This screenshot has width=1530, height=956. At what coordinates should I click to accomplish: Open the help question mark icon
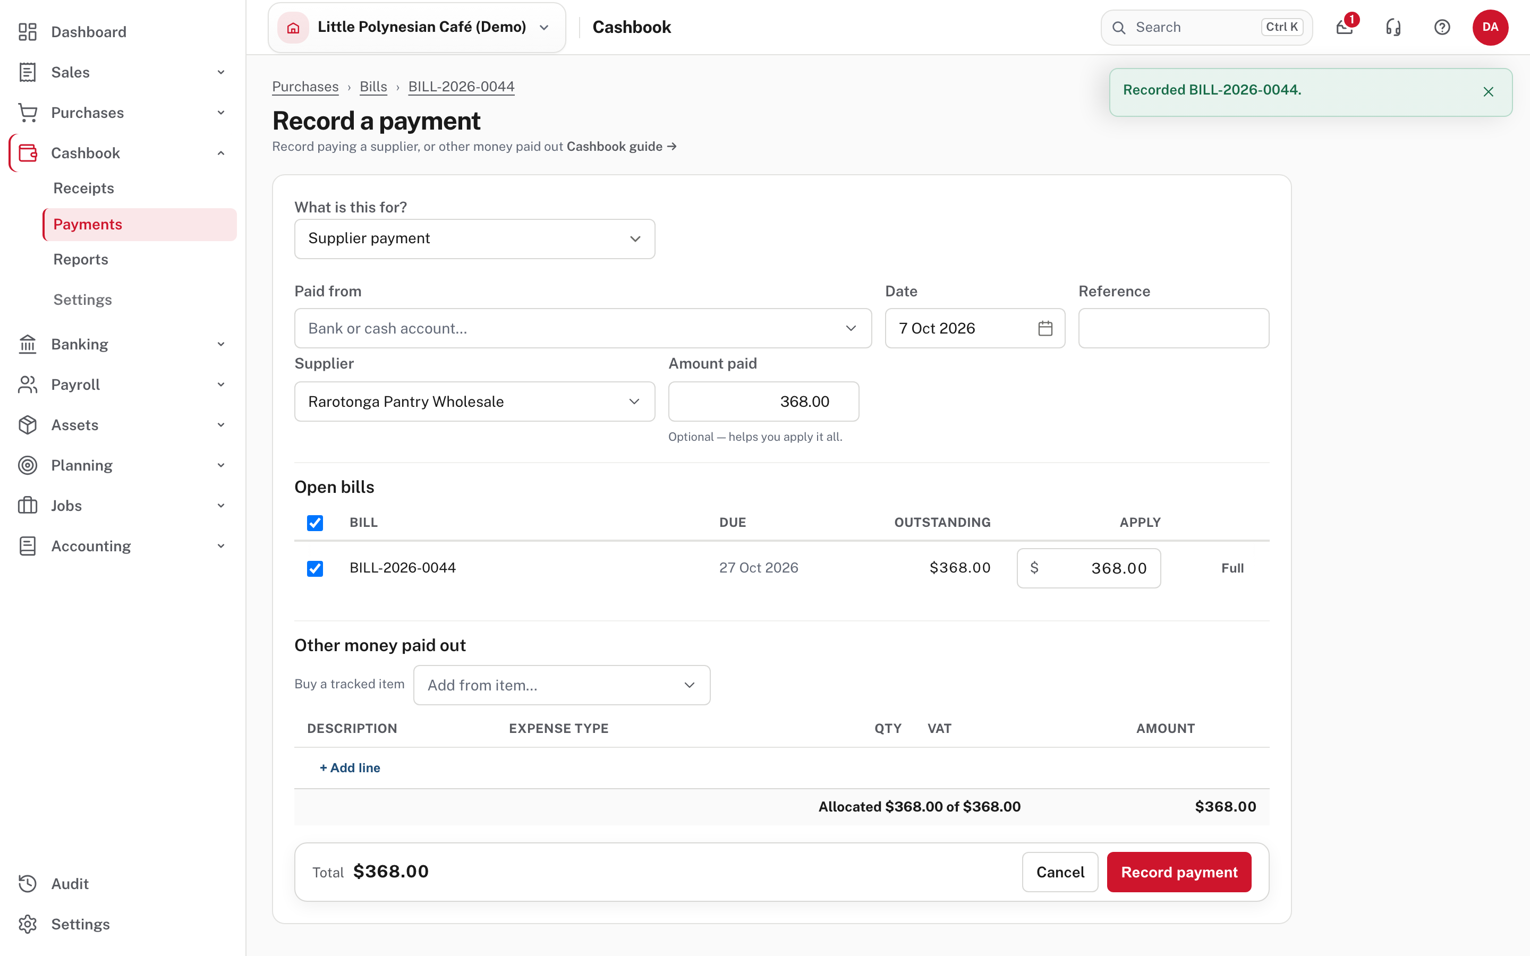[1442, 27]
